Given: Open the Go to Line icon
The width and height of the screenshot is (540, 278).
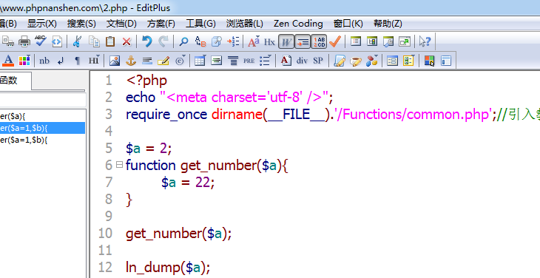Looking at the screenshot, I should pos(233,41).
